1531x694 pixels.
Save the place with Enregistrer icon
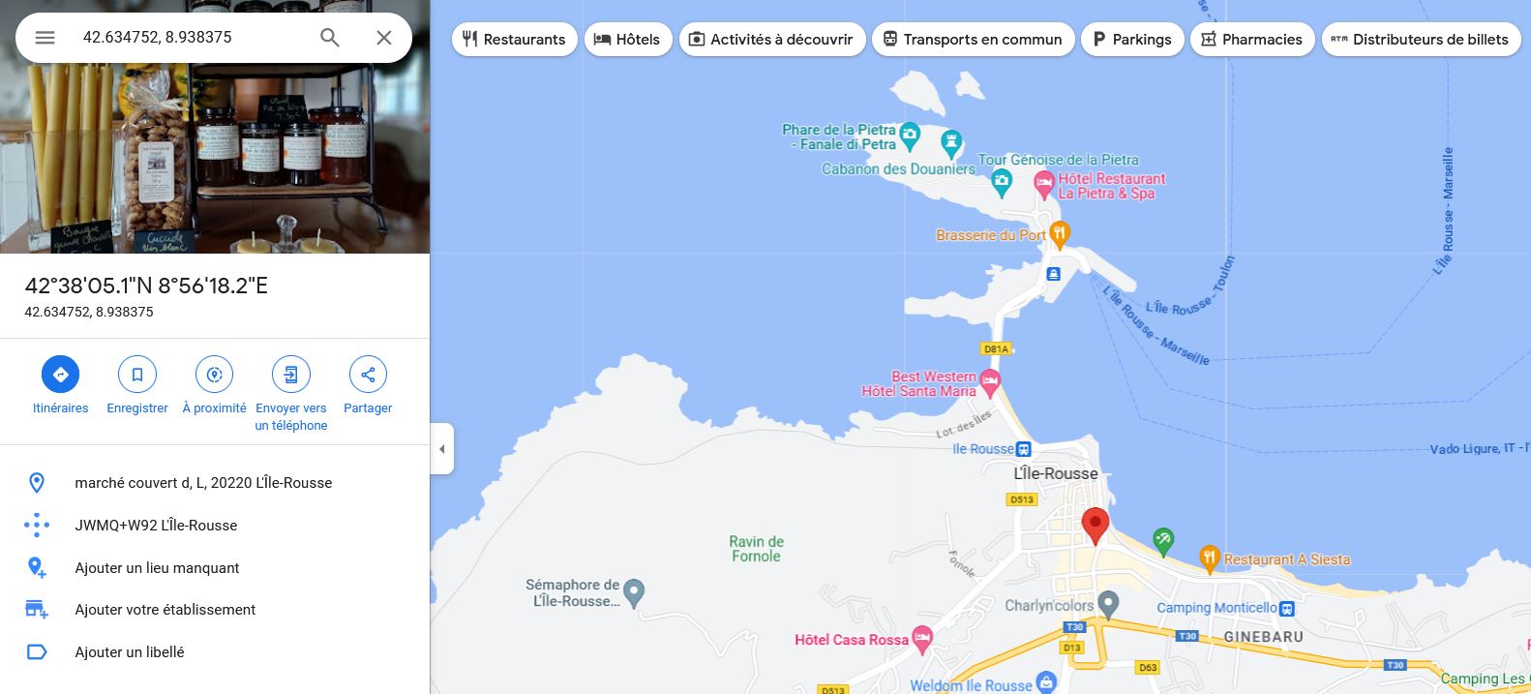[x=137, y=375]
